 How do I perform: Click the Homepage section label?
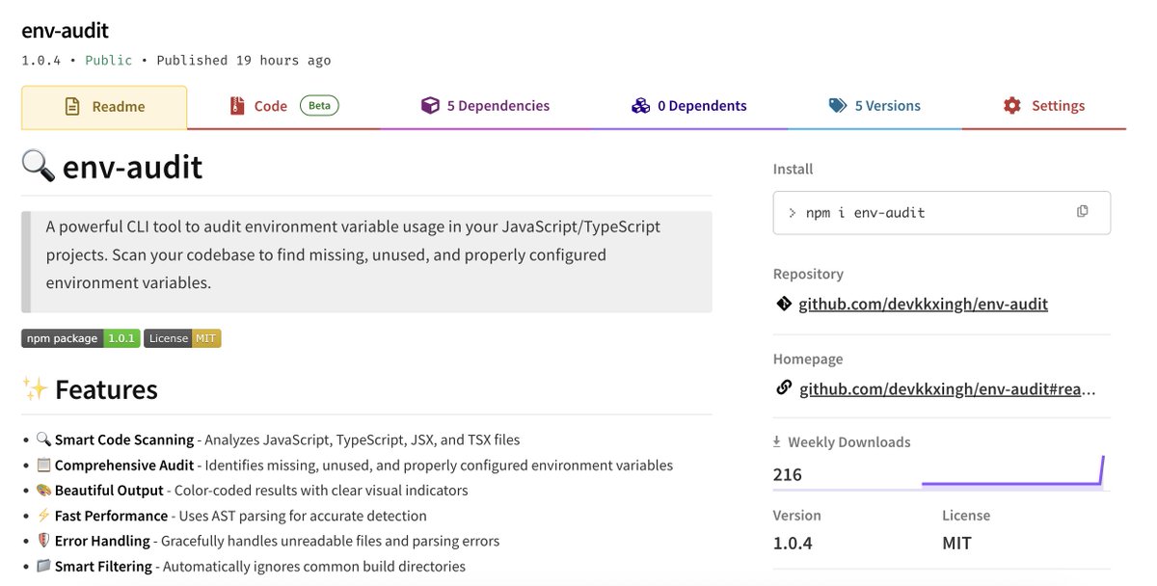tap(808, 359)
